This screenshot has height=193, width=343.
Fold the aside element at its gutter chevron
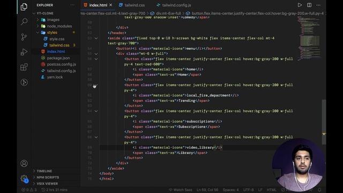click(96, 38)
